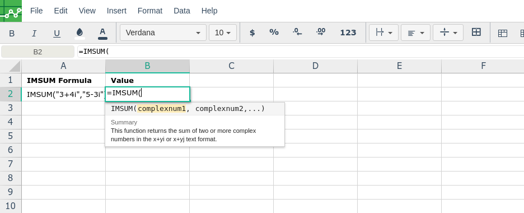This screenshot has height=213, width=524.
Task: Toggle underline formatting button
Action: click(57, 33)
